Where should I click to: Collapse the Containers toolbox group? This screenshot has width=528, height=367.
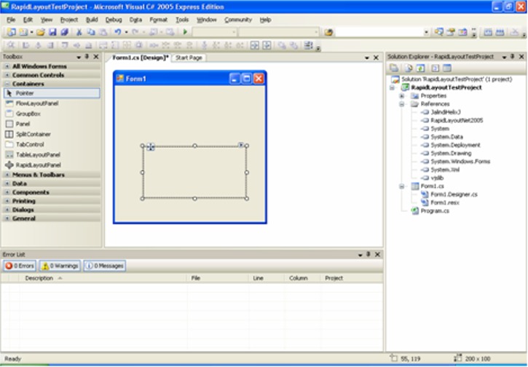click(7, 84)
